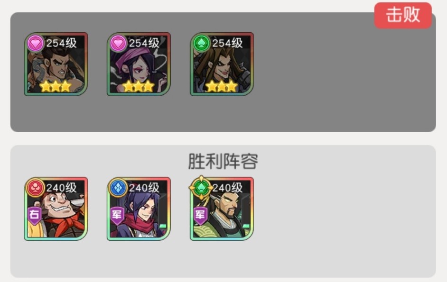Select the long brown-haired hero portrait

[222, 64]
